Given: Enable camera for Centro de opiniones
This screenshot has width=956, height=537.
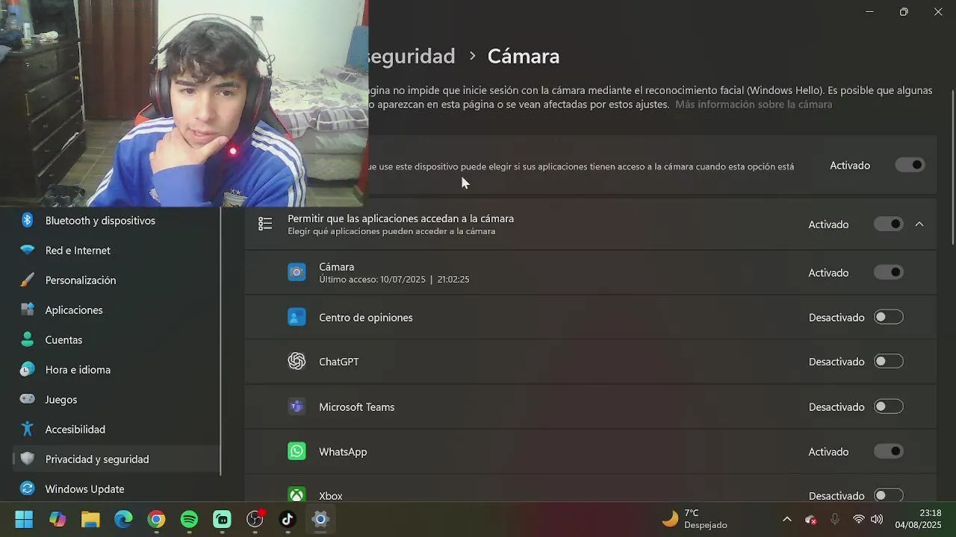Looking at the screenshot, I should pos(888,317).
